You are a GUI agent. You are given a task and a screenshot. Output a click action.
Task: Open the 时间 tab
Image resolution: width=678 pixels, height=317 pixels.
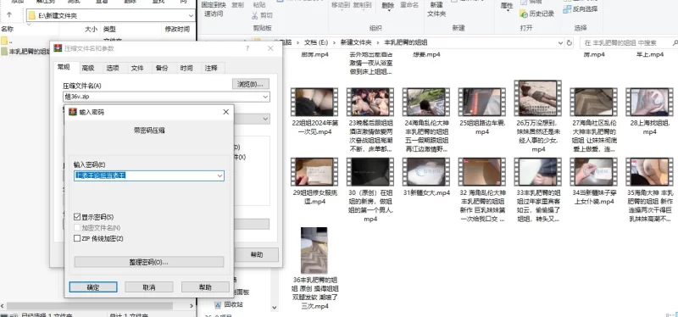pyautogui.click(x=186, y=68)
